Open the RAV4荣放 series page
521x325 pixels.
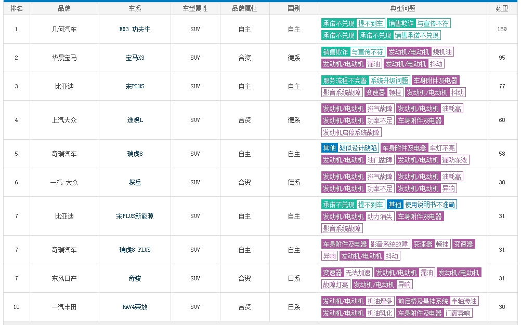click(x=135, y=307)
